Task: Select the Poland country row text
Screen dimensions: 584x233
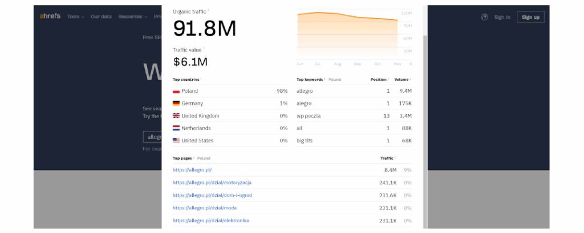Action: pyautogui.click(x=189, y=91)
